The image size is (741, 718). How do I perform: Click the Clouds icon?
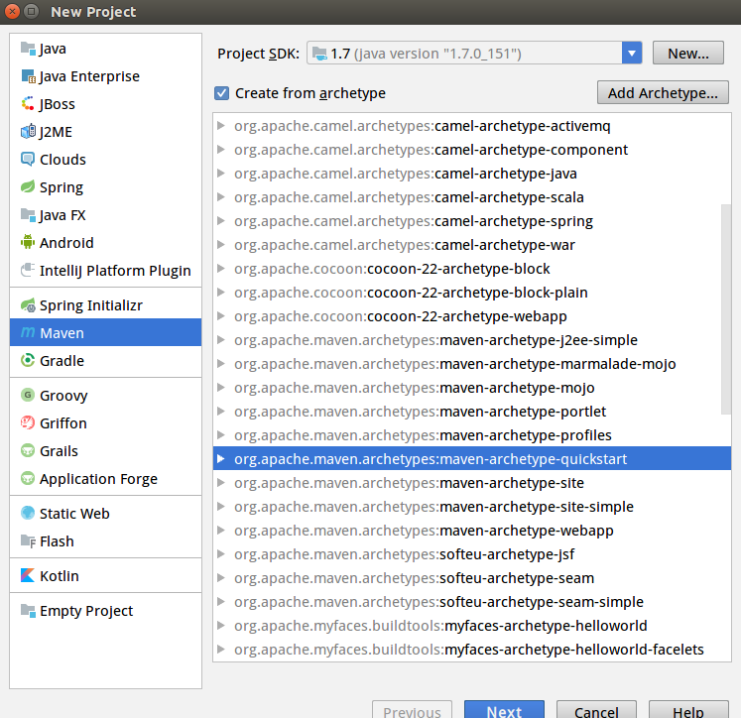pyautogui.click(x=28, y=160)
